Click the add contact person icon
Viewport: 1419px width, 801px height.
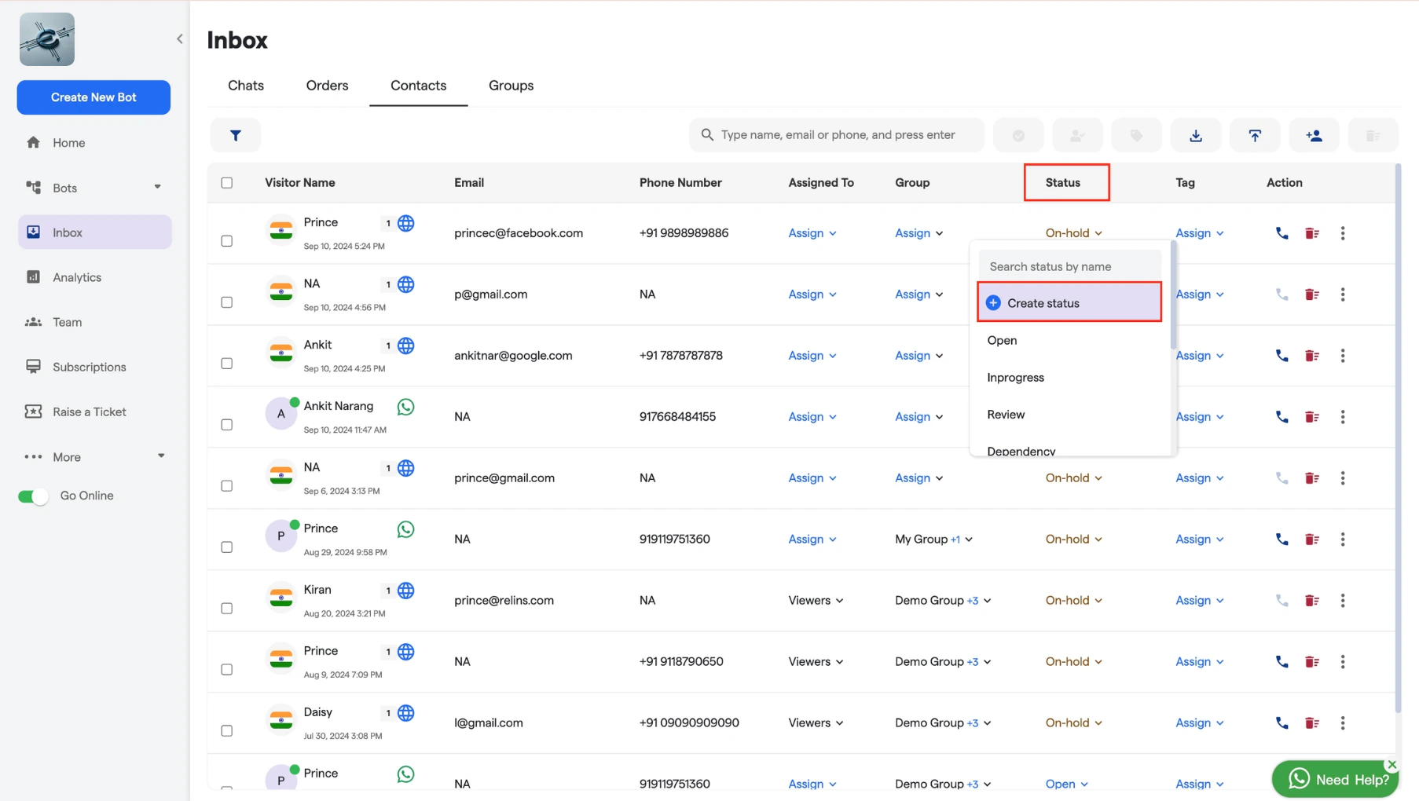click(1314, 135)
